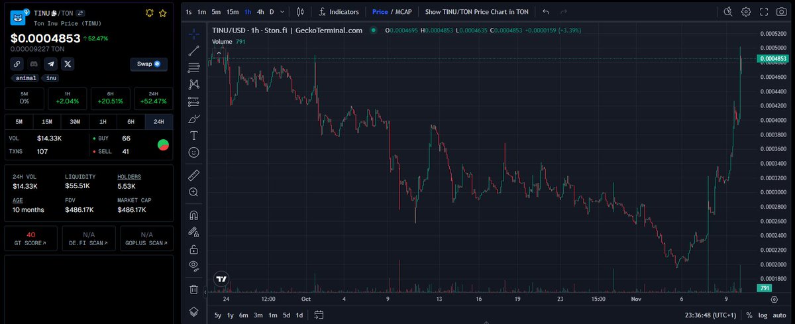Select the 5M stats tab
The height and width of the screenshot is (324, 795).
click(19, 122)
